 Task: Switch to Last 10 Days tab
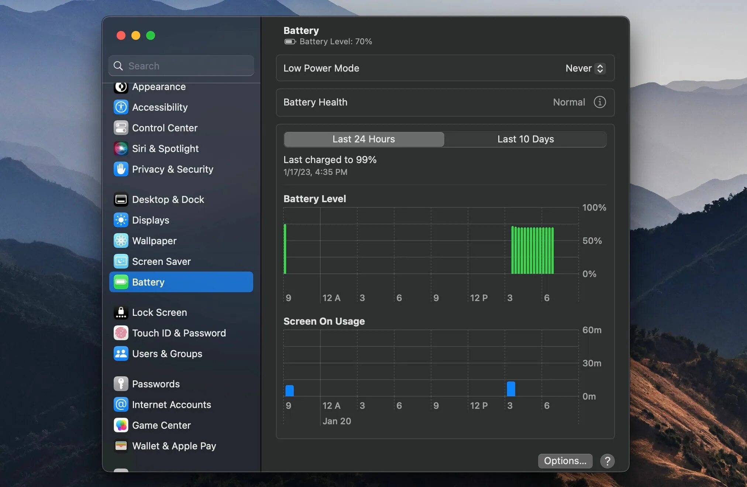525,139
